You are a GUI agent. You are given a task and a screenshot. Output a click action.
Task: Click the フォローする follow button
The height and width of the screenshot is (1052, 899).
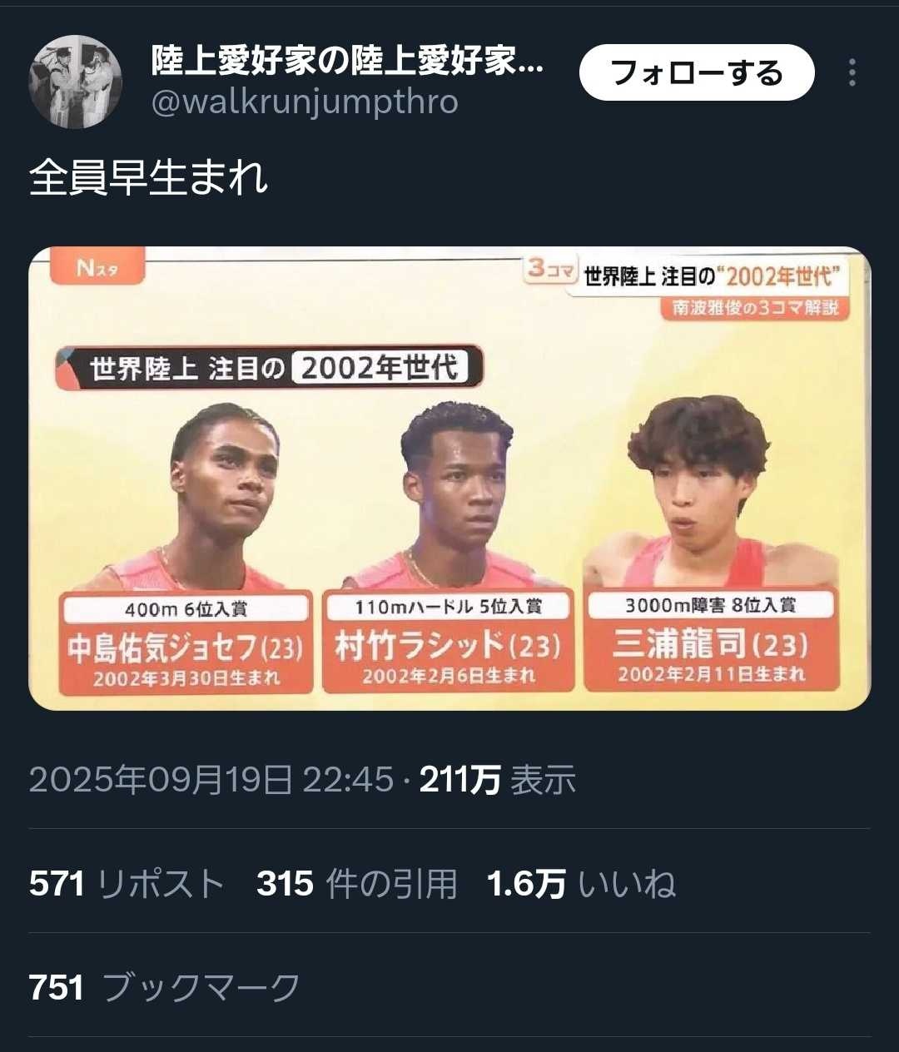pos(696,72)
